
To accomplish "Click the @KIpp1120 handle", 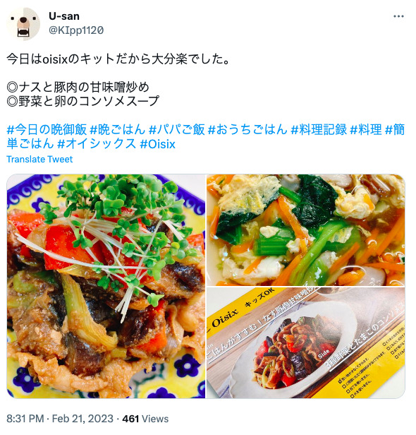I will pyautogui.click(x=76, y=30).
